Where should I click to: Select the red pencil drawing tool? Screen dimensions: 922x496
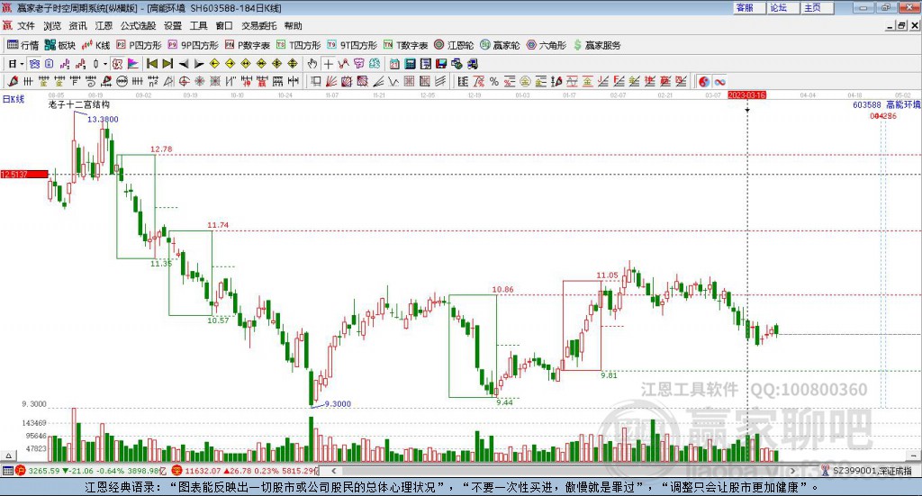click(13, 82)
